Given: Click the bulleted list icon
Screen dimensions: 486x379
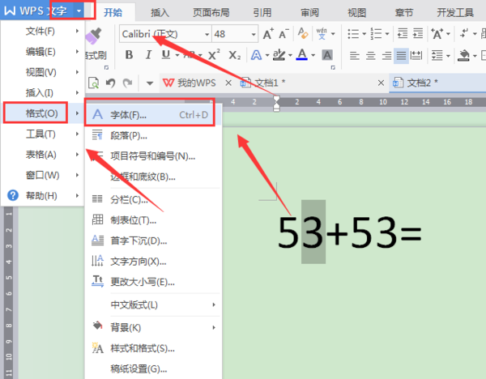Looking at the screenshot, I should (352, 33).
